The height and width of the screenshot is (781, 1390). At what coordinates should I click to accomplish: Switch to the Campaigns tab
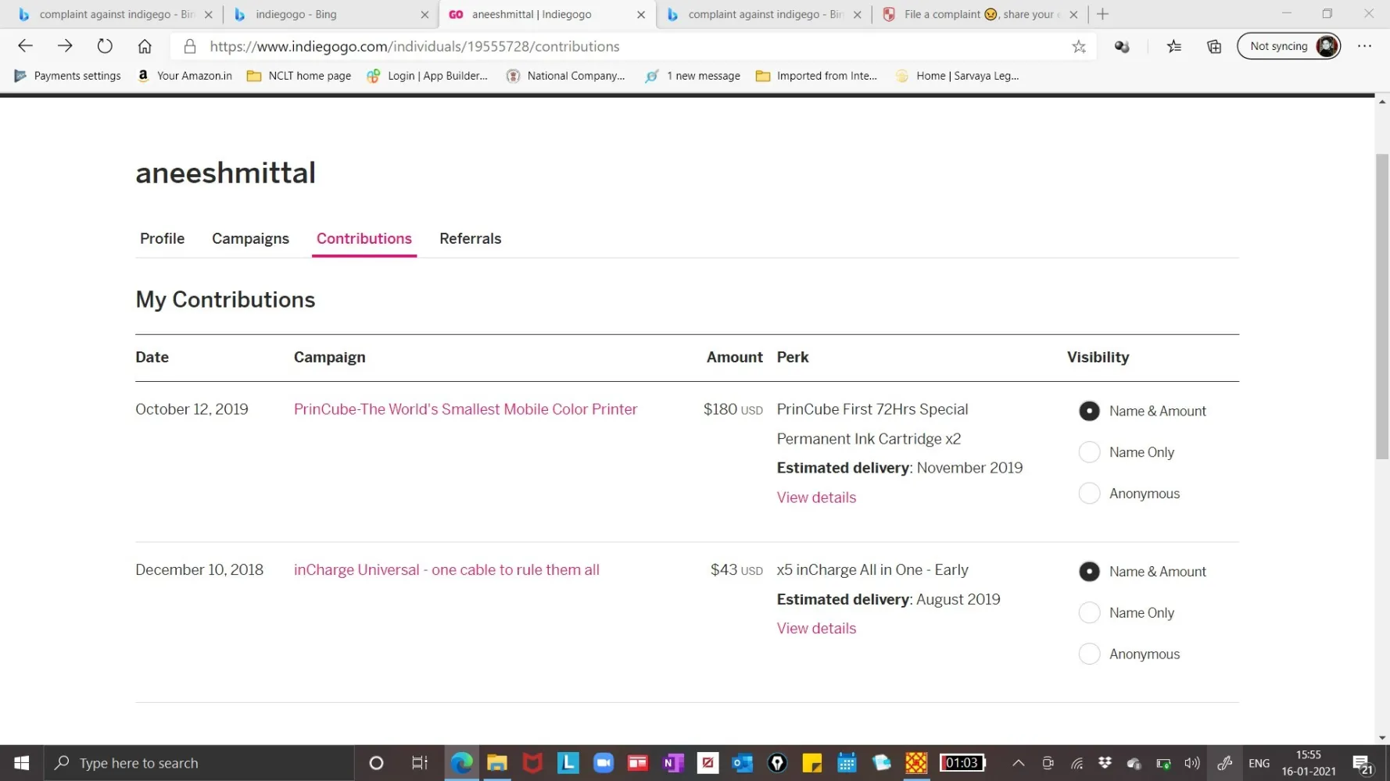[250, 239]
